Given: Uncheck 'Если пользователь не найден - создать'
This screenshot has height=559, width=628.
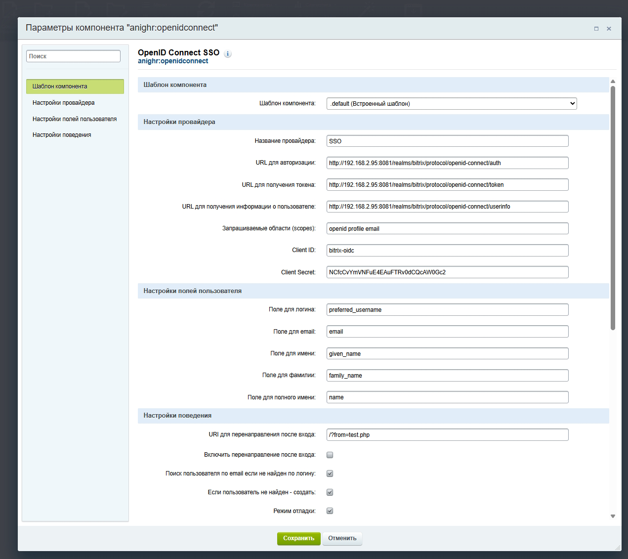Looking at the screenshot, I should (x=330, y=492).
